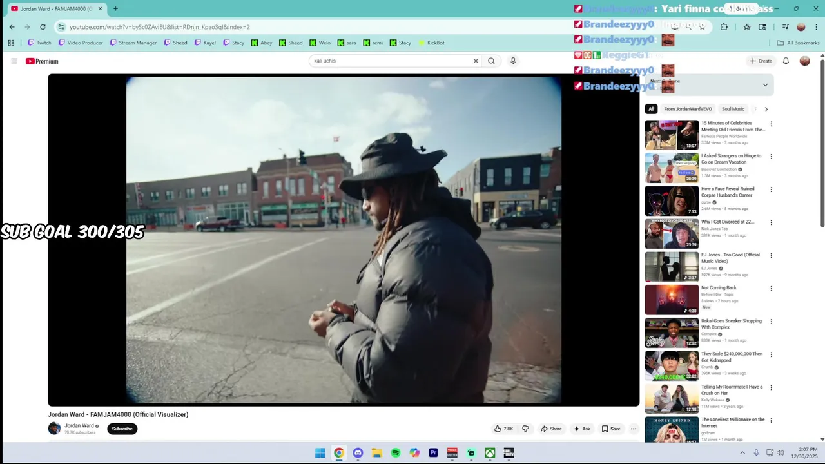Open YouTube notifications bell
The image size is (825, 464).
[786, 61]
